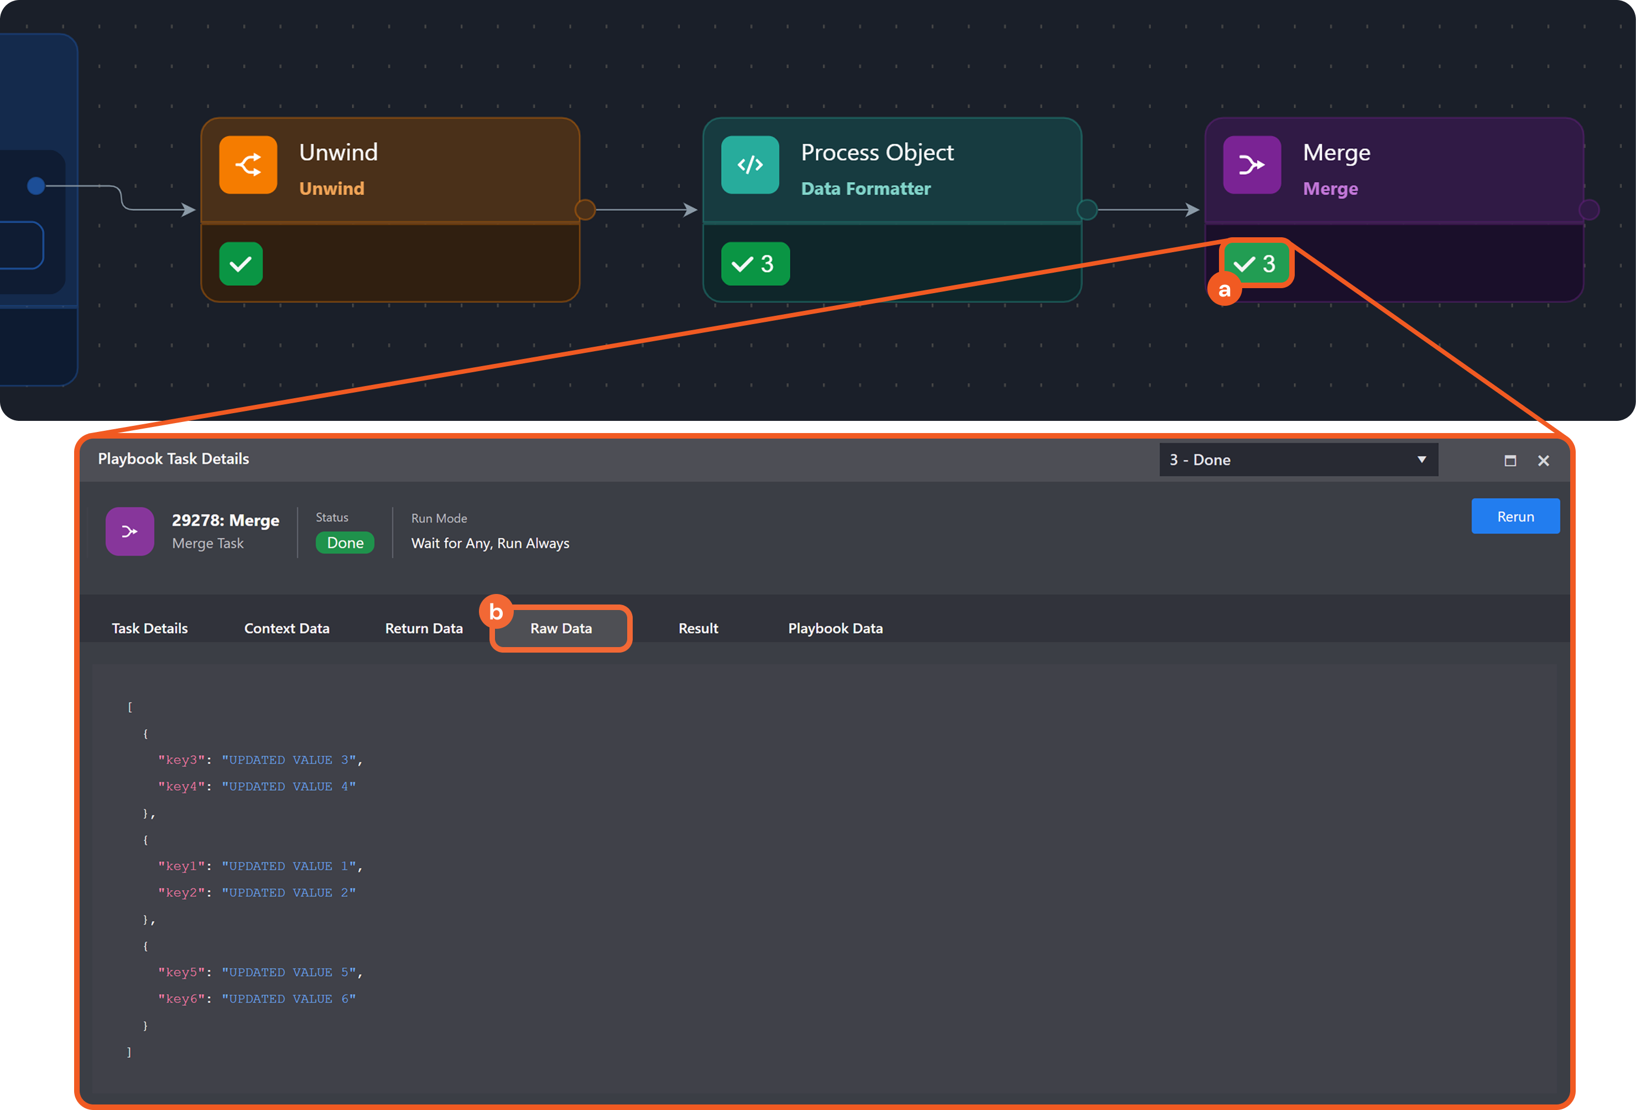
Task: Select the Return Data tab
Action: (424, 628)
